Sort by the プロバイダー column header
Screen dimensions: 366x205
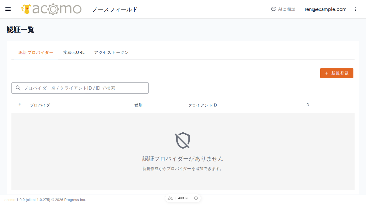tap(42, 105)
